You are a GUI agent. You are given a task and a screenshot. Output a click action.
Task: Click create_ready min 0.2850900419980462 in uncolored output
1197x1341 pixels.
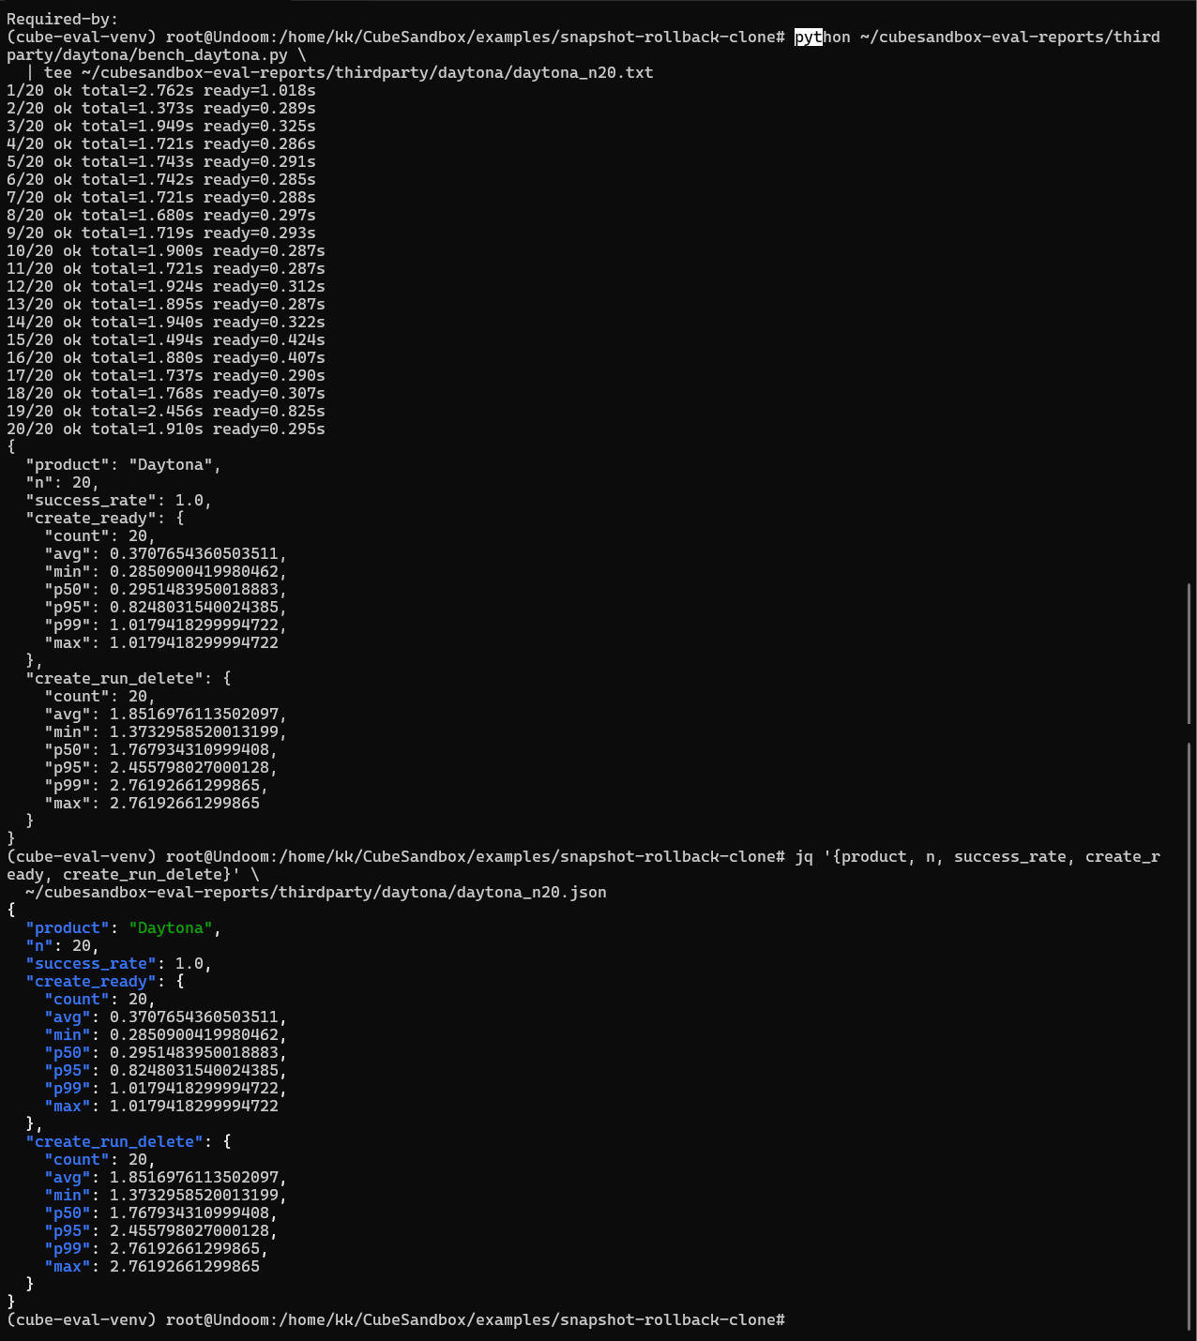coord(166,571)
